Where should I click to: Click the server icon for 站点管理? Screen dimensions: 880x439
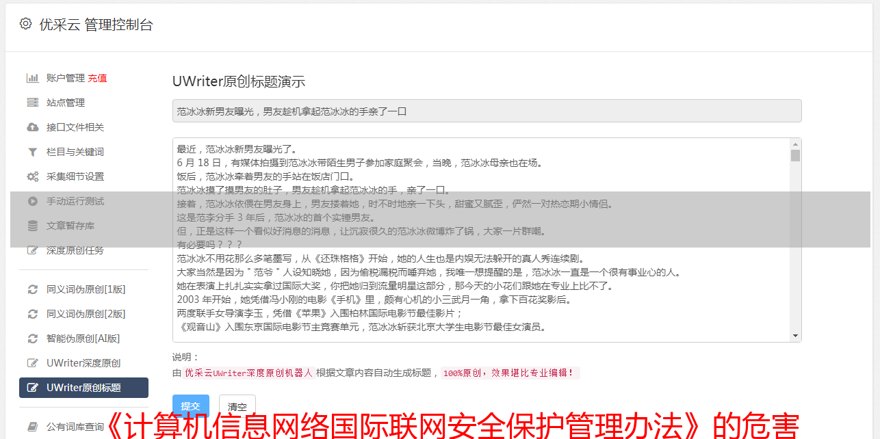32,103
